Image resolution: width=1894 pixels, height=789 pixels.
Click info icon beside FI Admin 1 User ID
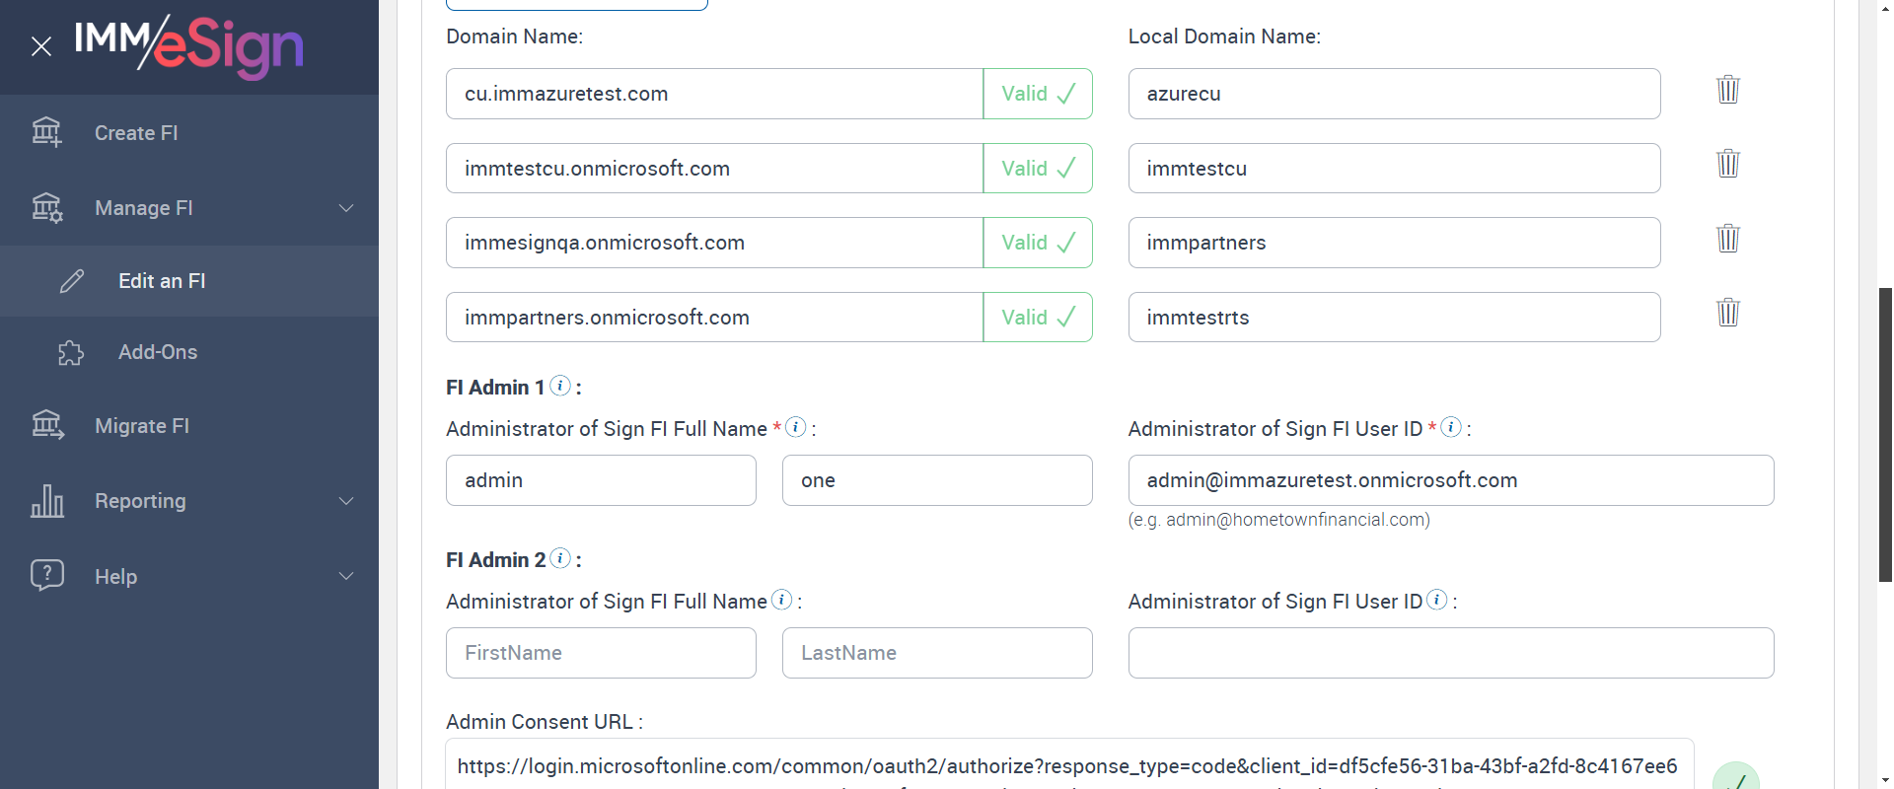[1451, 427]
